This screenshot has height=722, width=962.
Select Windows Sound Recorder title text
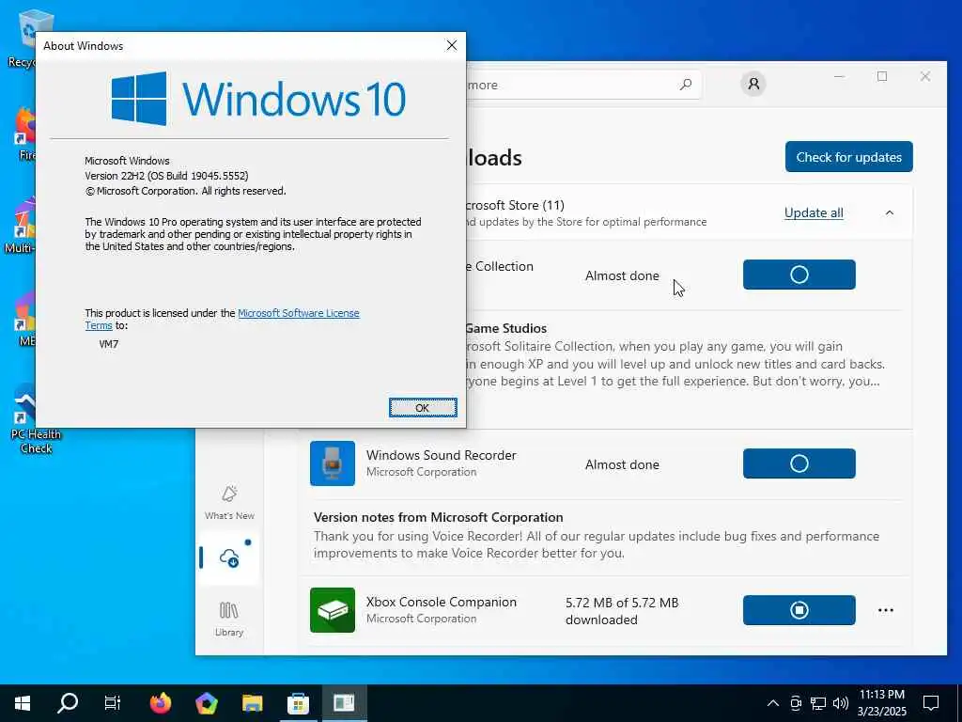coord(442,456)
